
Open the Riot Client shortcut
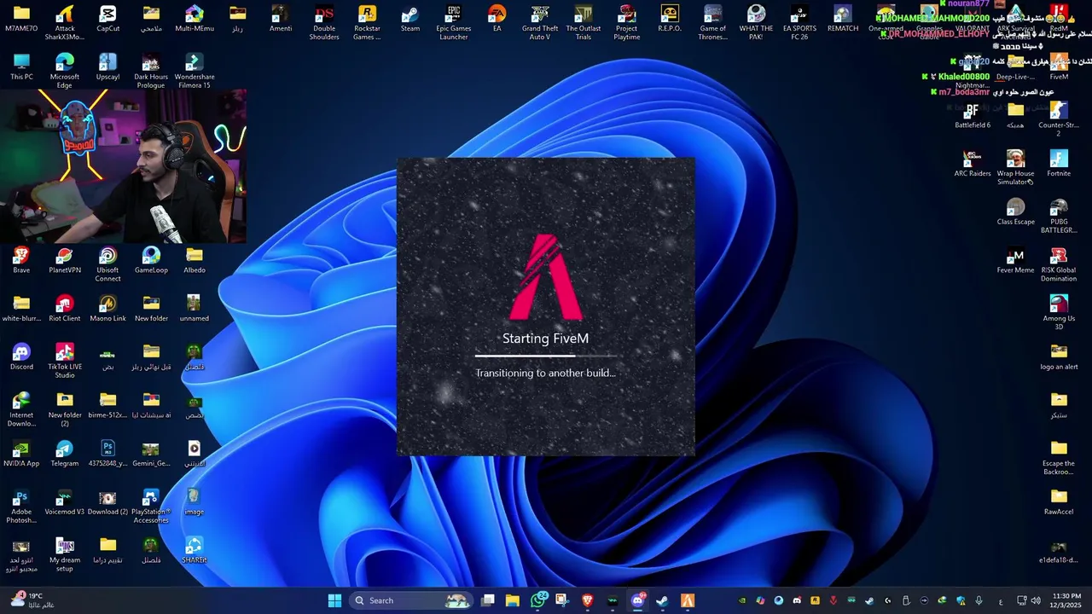pyautogui.click(x=65, y=310)
